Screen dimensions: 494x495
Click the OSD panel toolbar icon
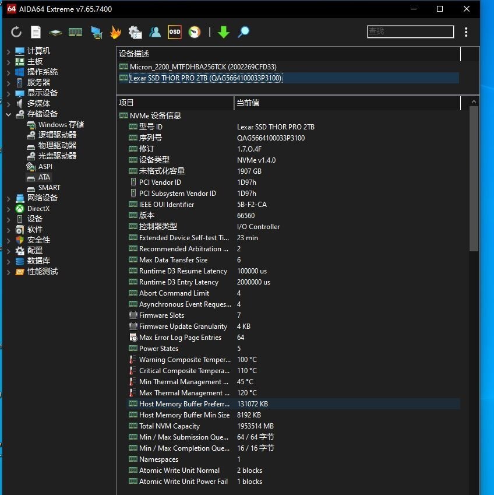pos(174,31)
